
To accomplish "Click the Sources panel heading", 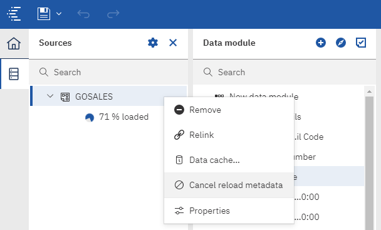I will coord(55,43).
